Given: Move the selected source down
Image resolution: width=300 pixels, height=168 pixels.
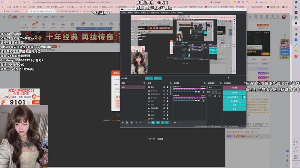Looking at the screenshot, I should click(x=167, y=122).
